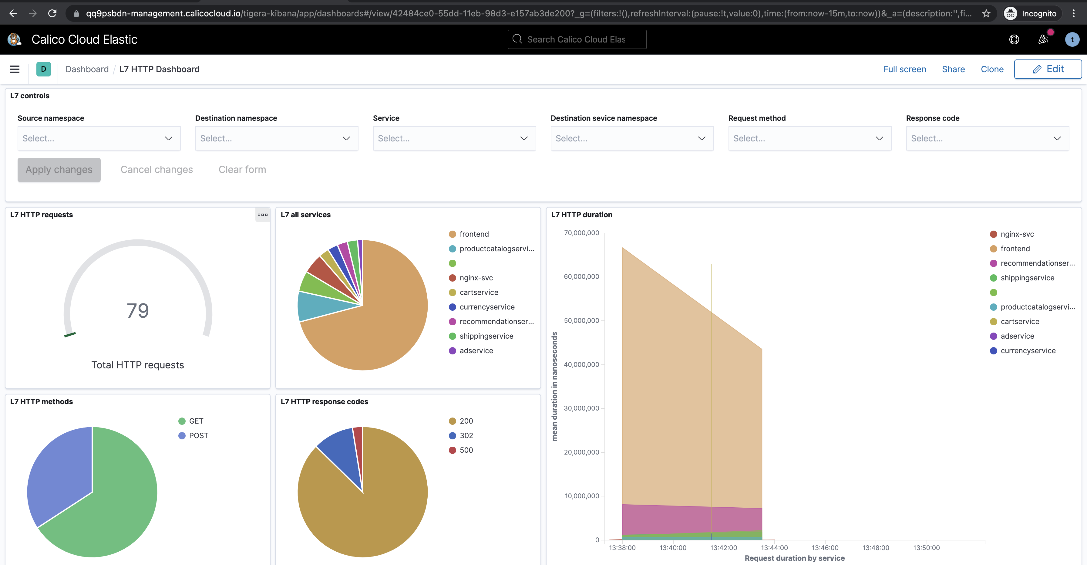
Task: Expand the Source namespace dropdown
Action: pos(99,138)
